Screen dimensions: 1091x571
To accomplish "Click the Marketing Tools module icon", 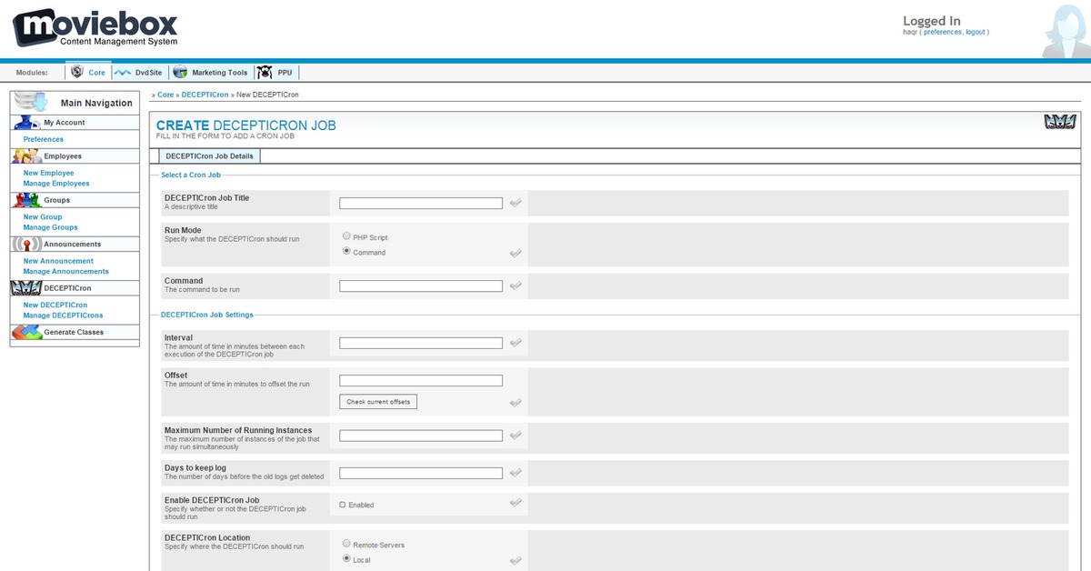I will point(180,73).
